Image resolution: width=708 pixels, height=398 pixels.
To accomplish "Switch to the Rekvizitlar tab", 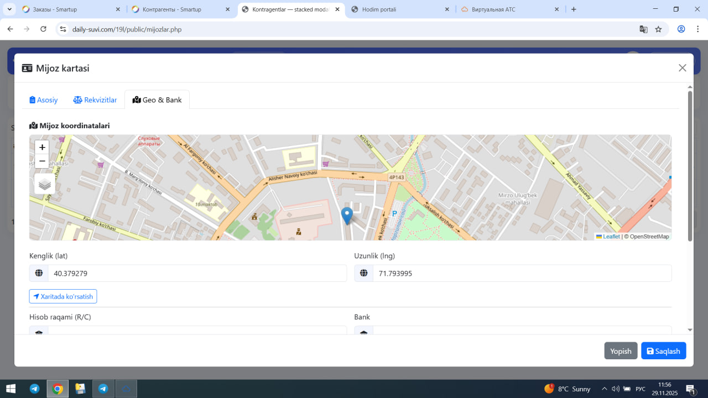I will coord(95,100).
